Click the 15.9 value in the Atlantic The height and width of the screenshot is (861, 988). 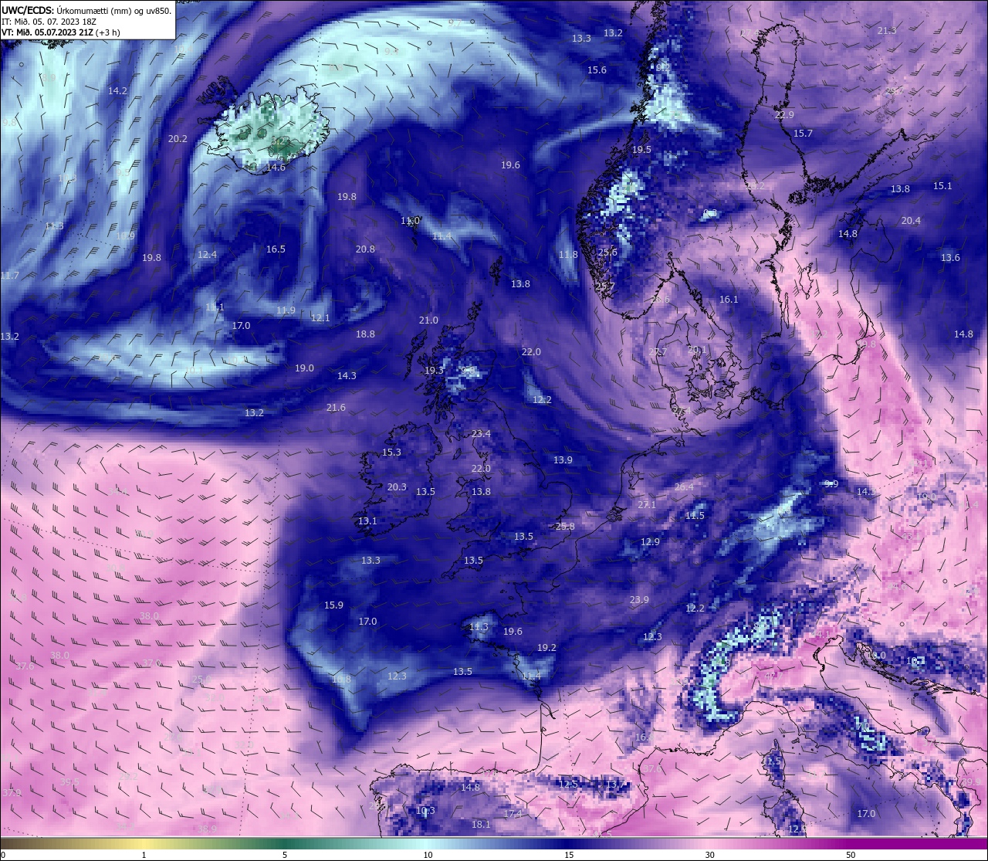click(x=333, y=605)
